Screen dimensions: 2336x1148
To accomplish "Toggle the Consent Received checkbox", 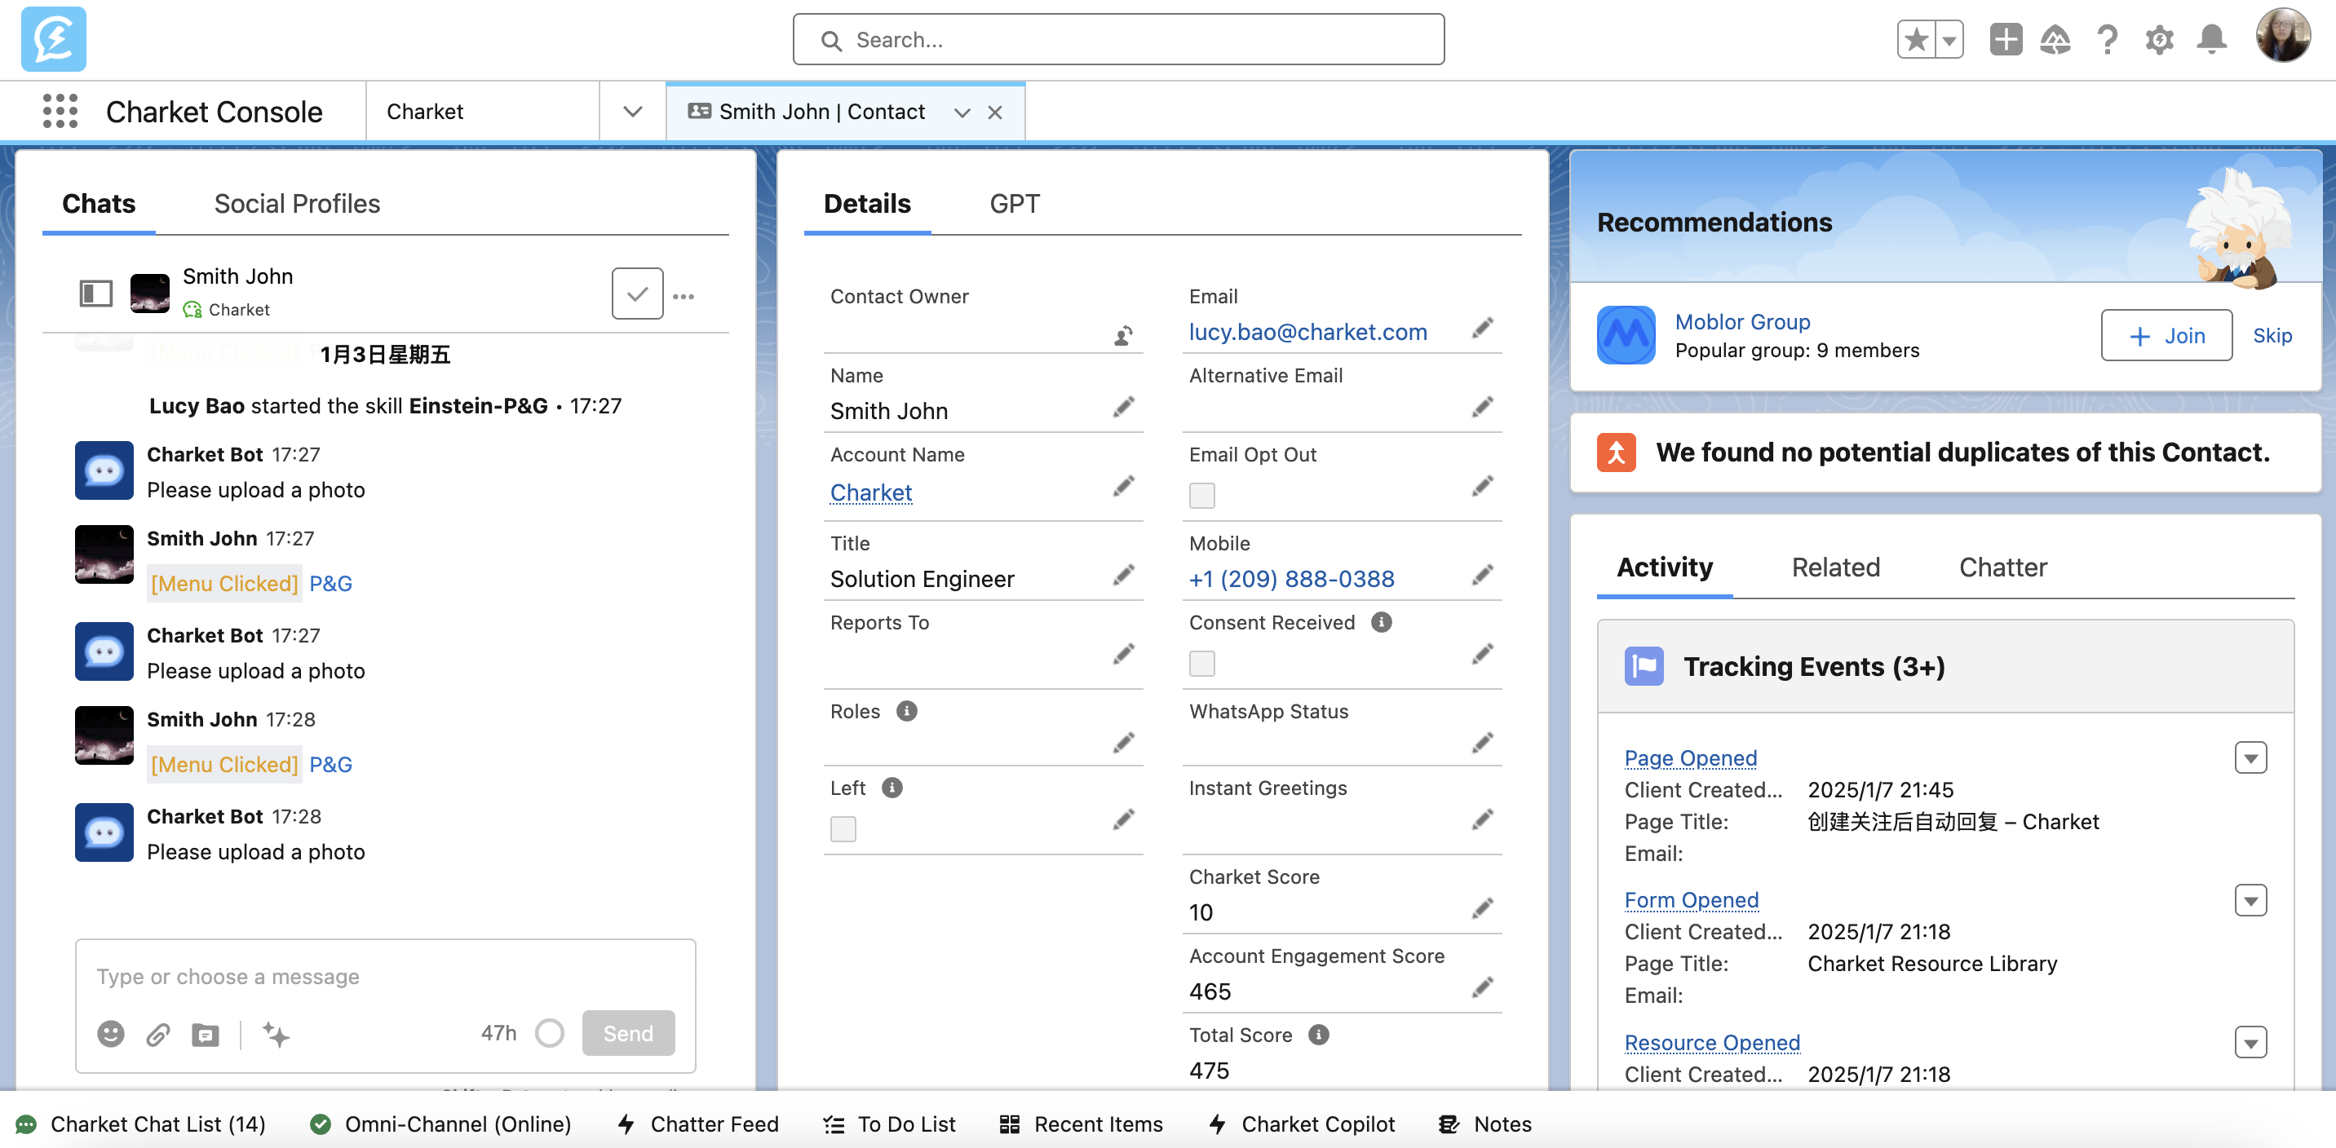I will [x=1201, y=663].
